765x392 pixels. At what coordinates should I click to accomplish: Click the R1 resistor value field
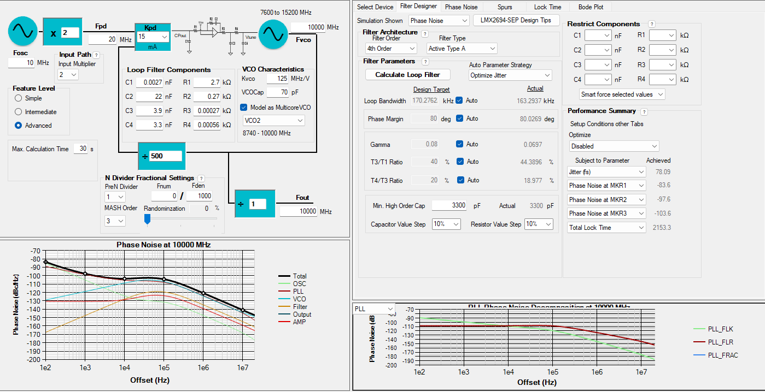(207, 82)
